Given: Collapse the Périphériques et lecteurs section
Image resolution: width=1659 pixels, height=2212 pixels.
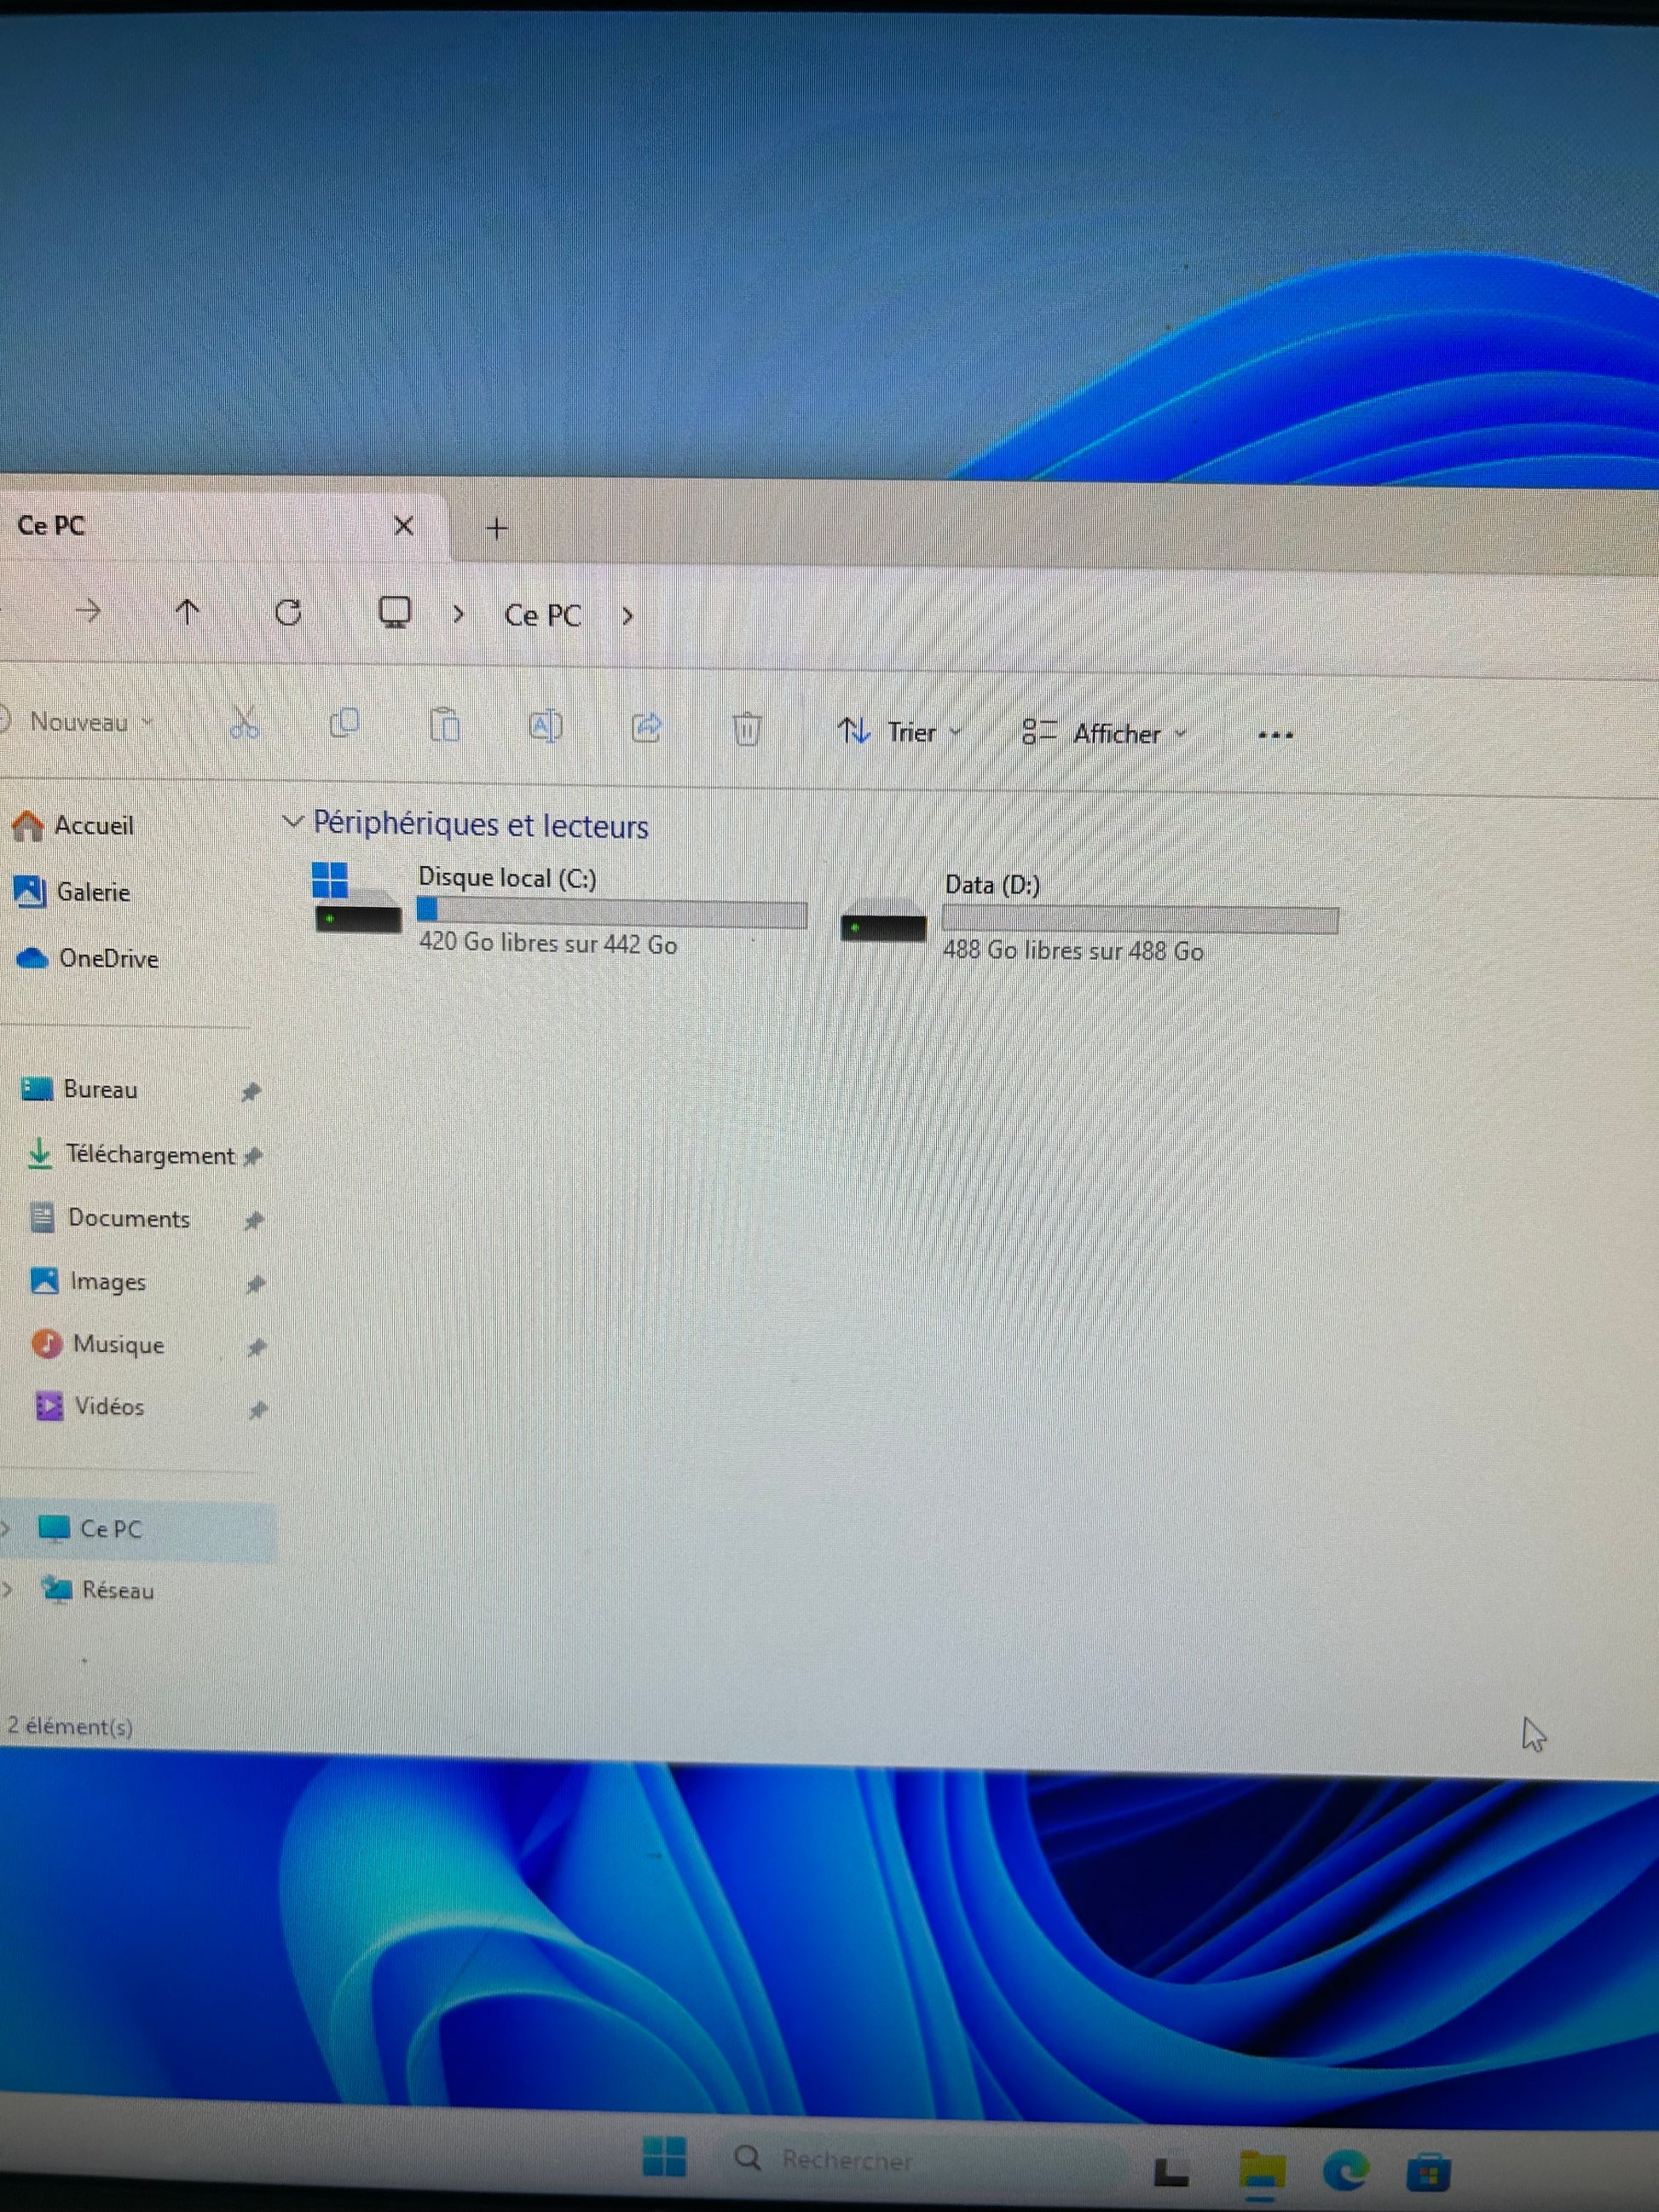Looking at the screenshot, I should click(292, 822).
